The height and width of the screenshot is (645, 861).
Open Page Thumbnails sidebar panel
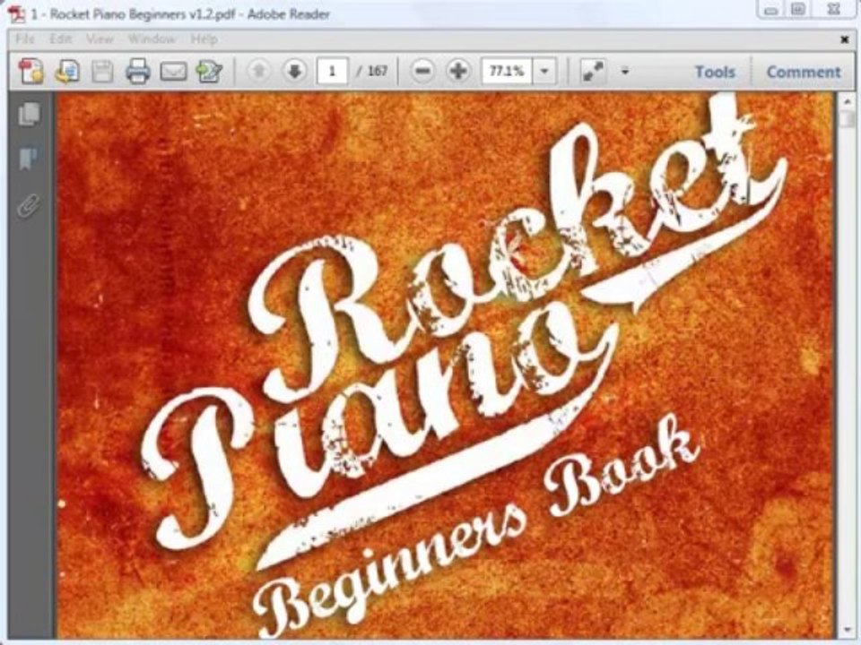(x=29, y=114)
